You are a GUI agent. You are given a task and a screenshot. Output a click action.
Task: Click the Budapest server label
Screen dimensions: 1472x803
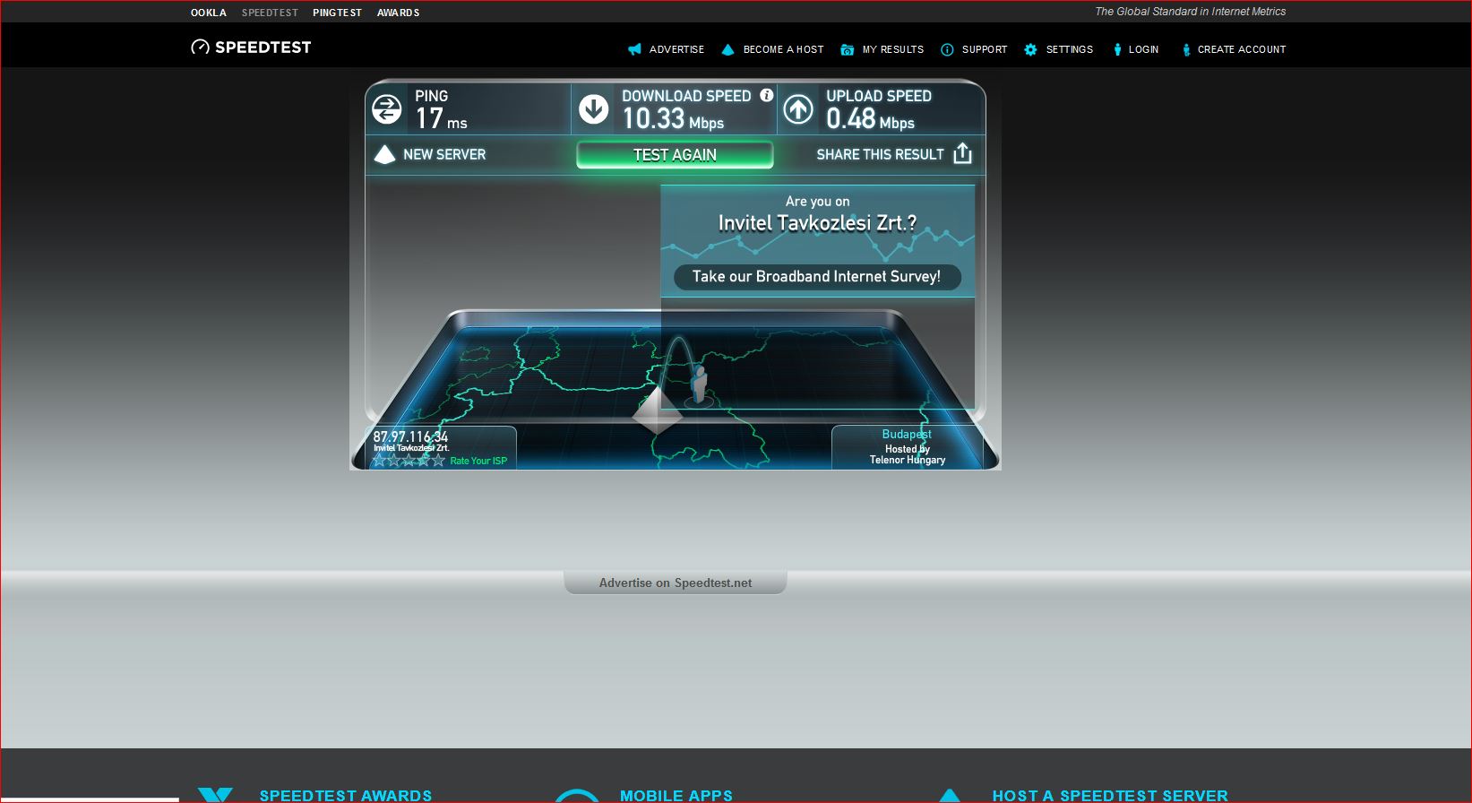907,434
